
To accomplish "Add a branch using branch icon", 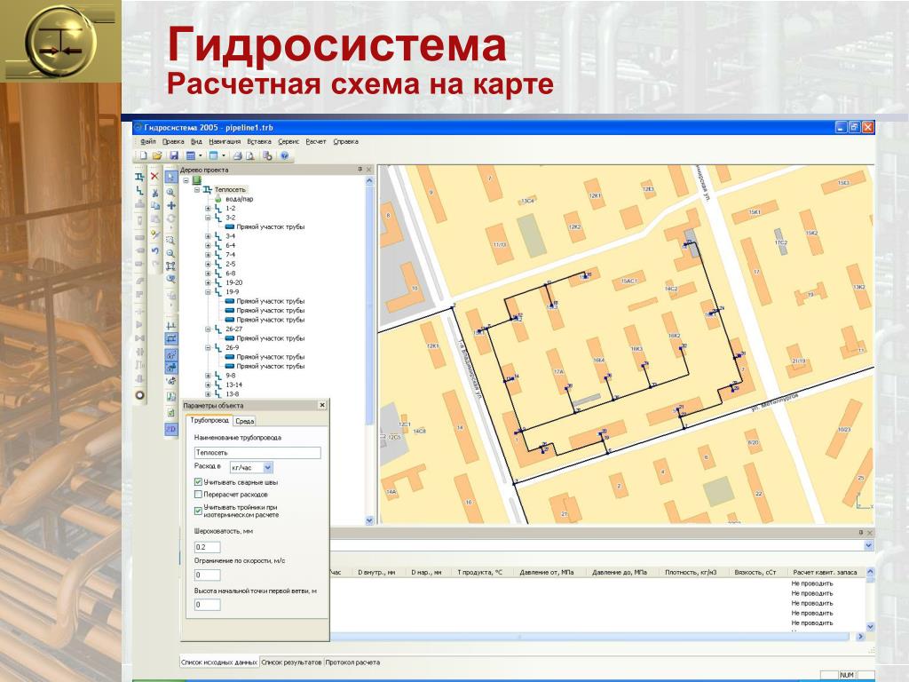I will [x=139, y=190].
